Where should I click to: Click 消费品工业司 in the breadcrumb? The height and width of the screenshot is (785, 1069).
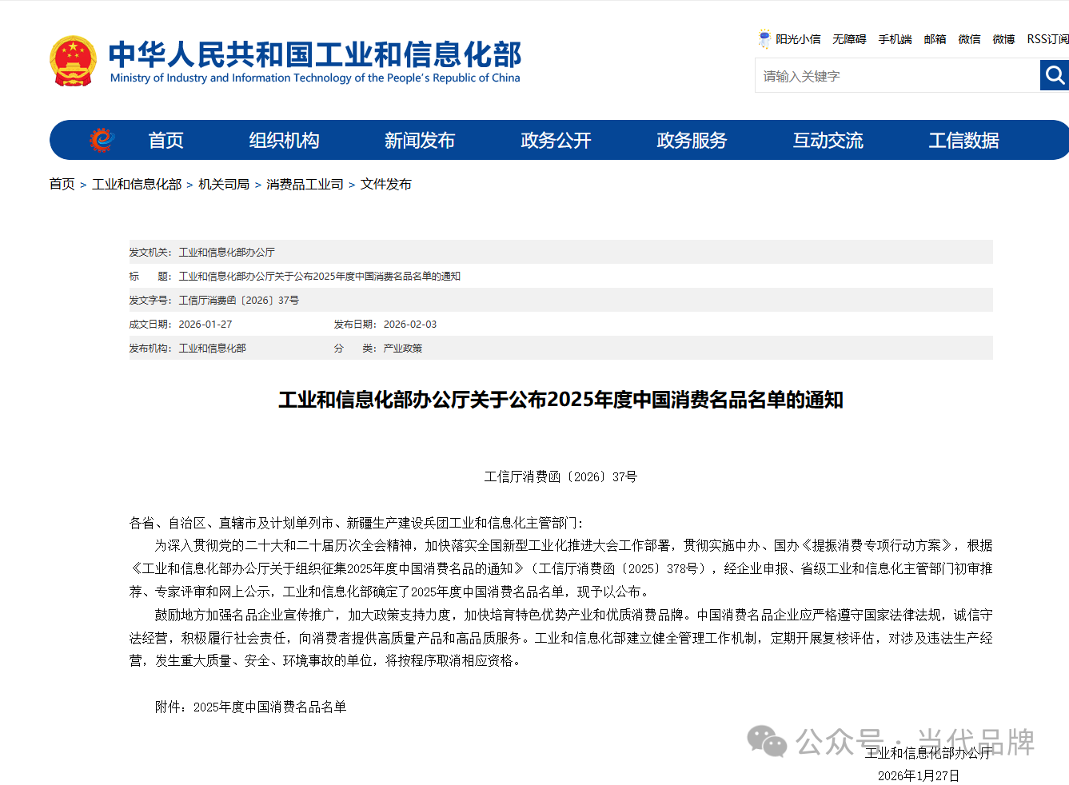point(305,185)
